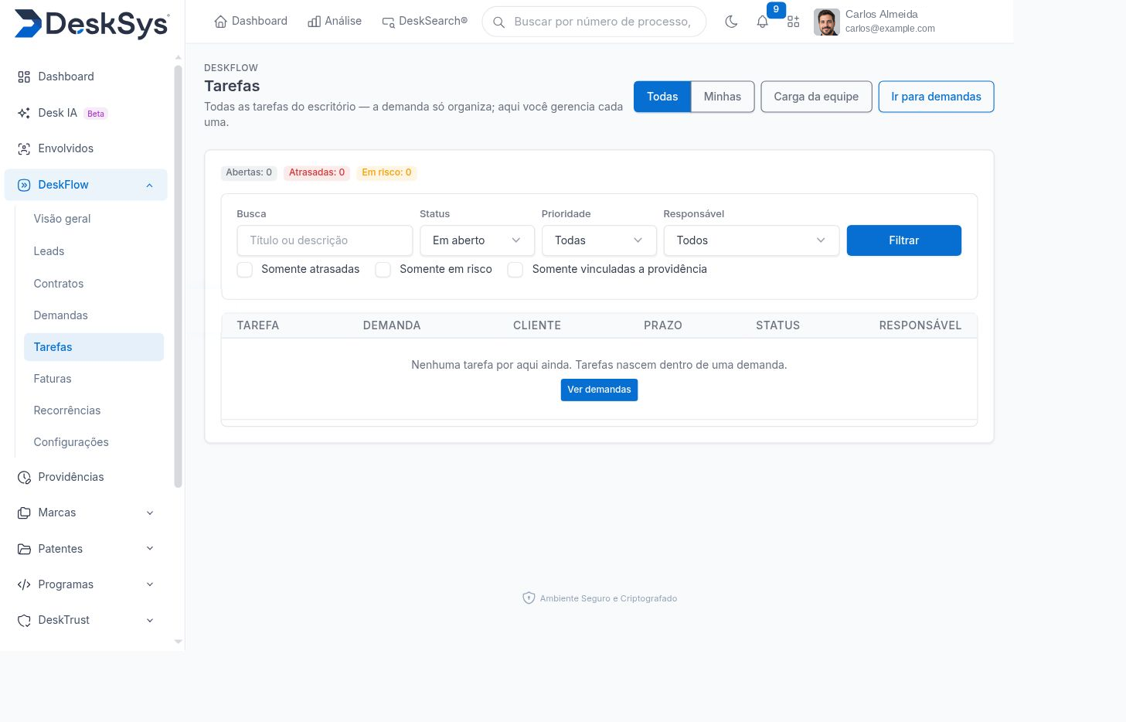1126x722 pixels.
Task: Click the DeskSearch search-window icon
Action: pyautogui.click(x=388, y=22)
